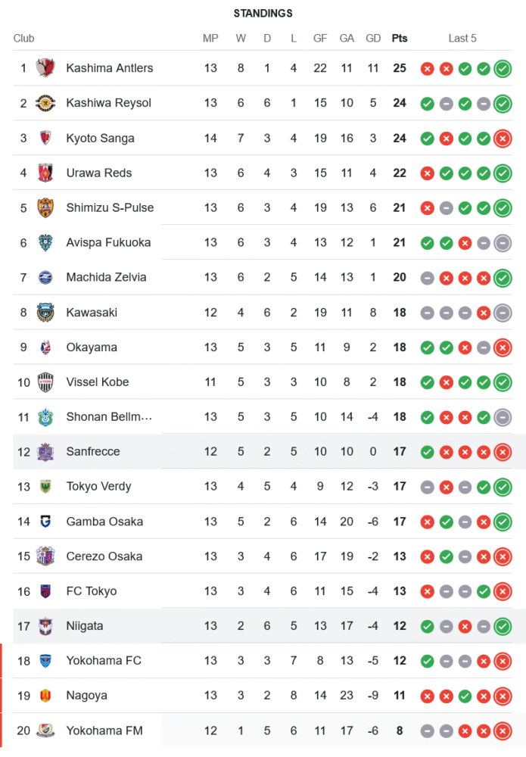Click Kyoto Sanga's latest loss result icon
526x757 pixels.
[502, 139]
